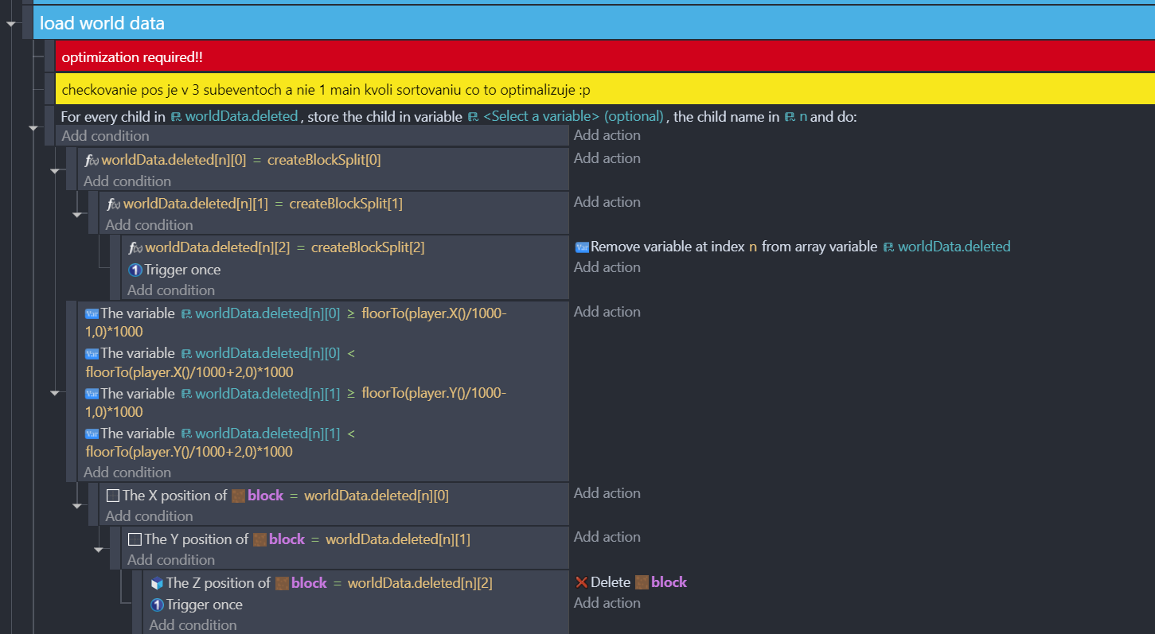This screenshot has width=1155, height=634.
Task: Click the Var icon of Remove variable action
Action: 581,247
